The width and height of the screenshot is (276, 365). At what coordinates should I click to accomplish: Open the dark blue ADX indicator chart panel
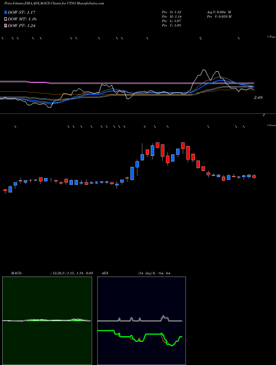click(141, 321)
